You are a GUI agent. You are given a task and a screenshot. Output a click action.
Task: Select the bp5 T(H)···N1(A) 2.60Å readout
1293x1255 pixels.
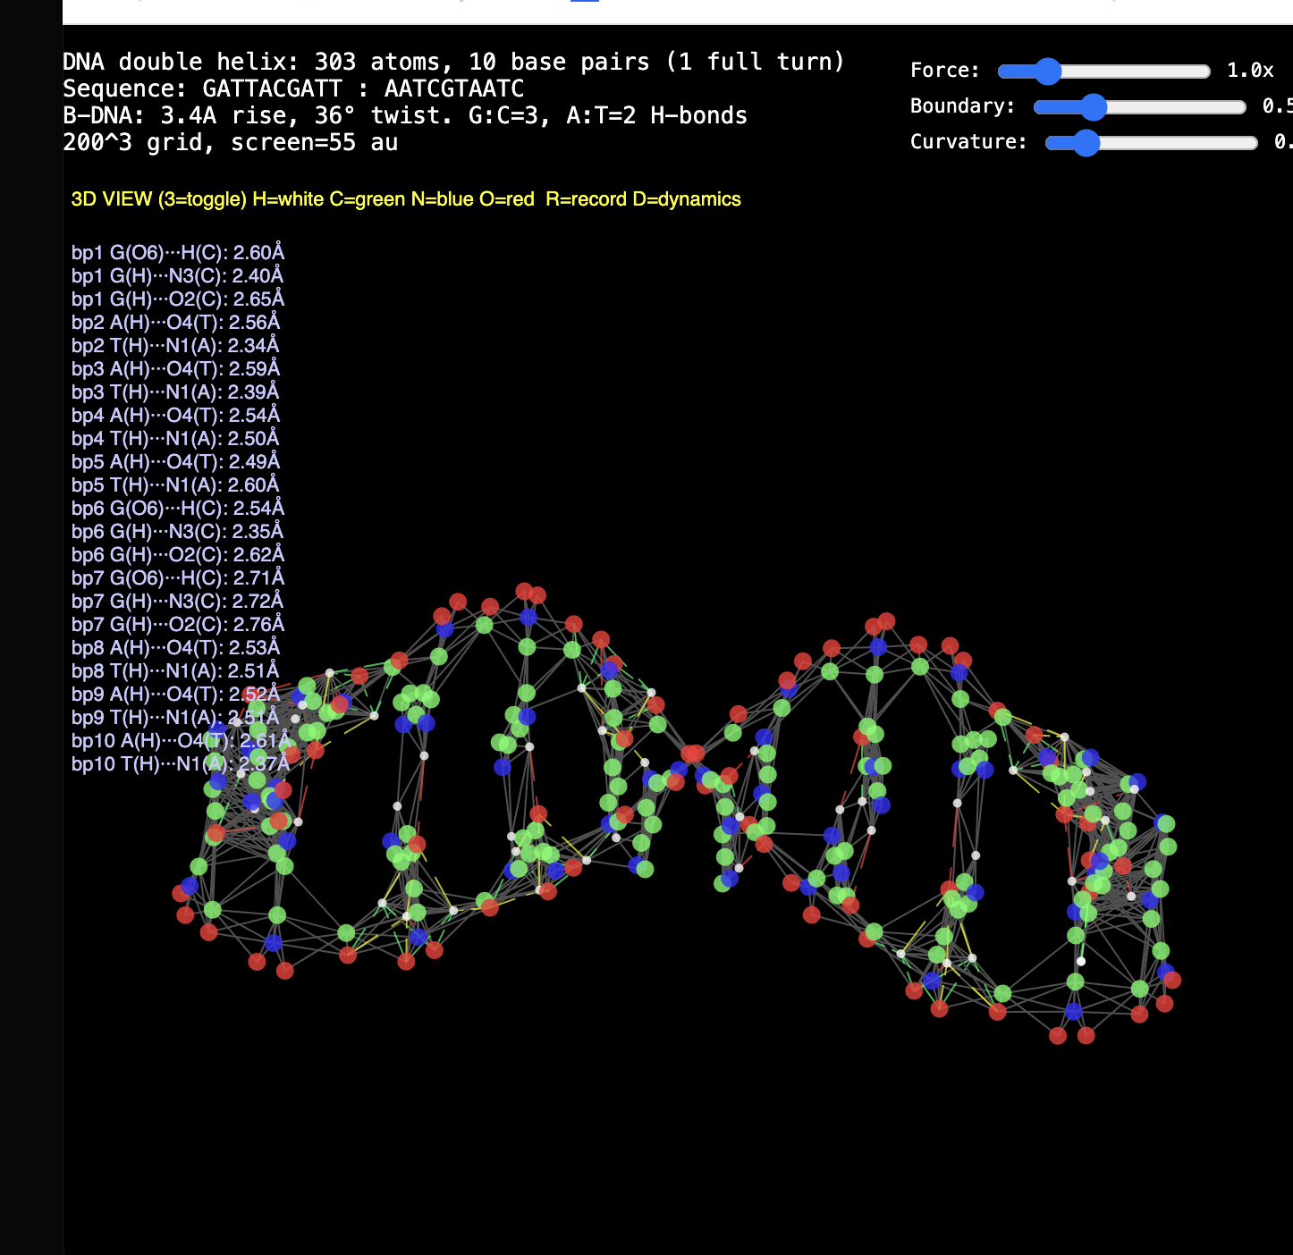[175, 485]
